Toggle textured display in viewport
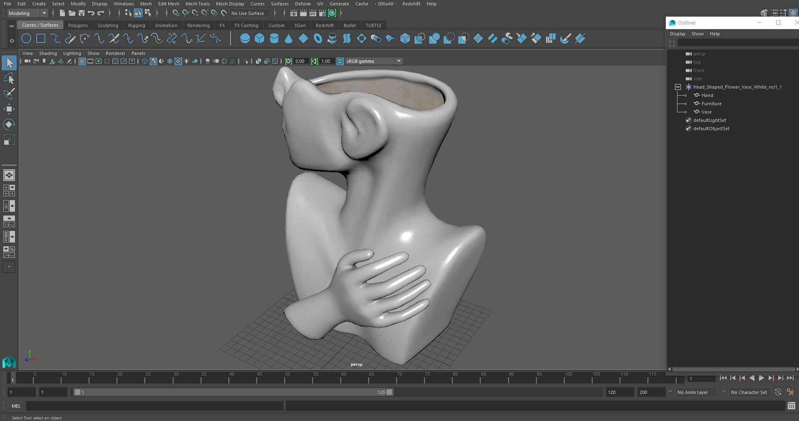 178,61
